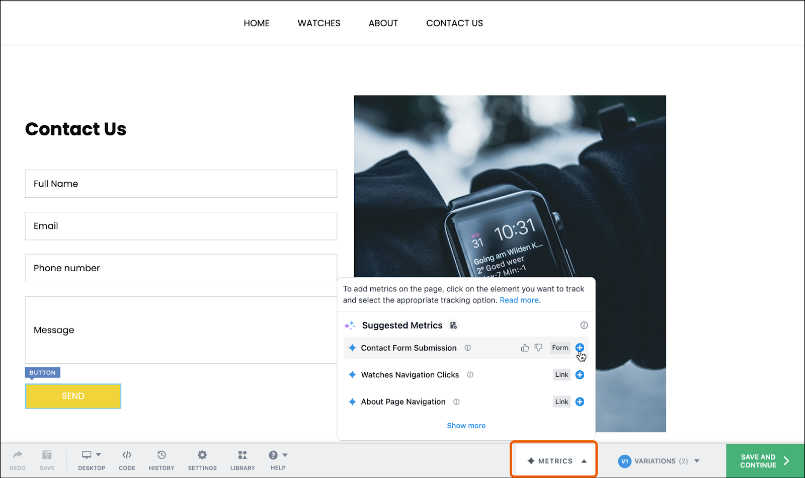The width and height of the screenshot is (805, 478).
Task: Click the yellow SEND button
Action: (73, 396)
